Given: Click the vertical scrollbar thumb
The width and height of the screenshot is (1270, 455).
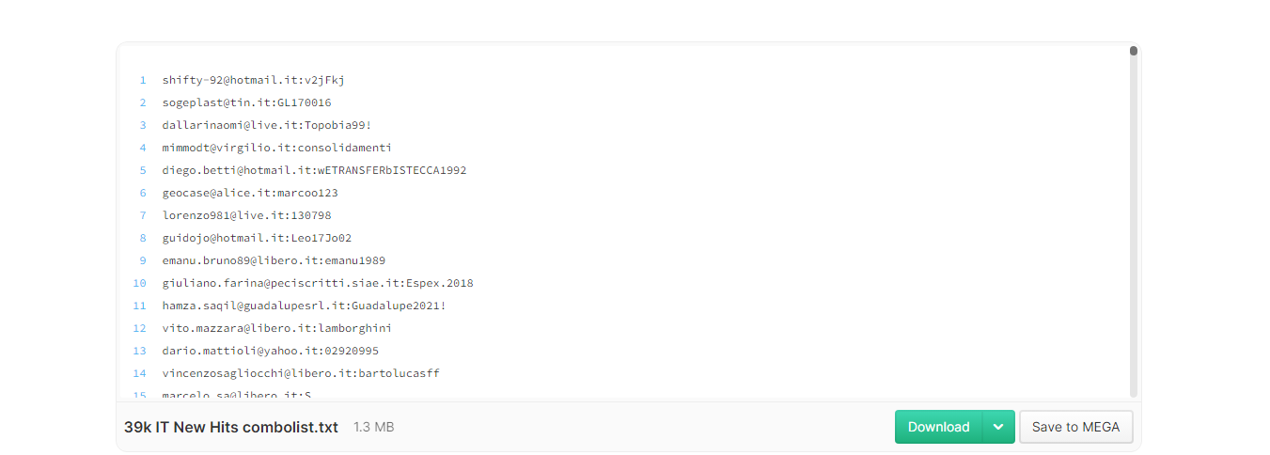Looking at the screenshot, I should (1134, 51).
